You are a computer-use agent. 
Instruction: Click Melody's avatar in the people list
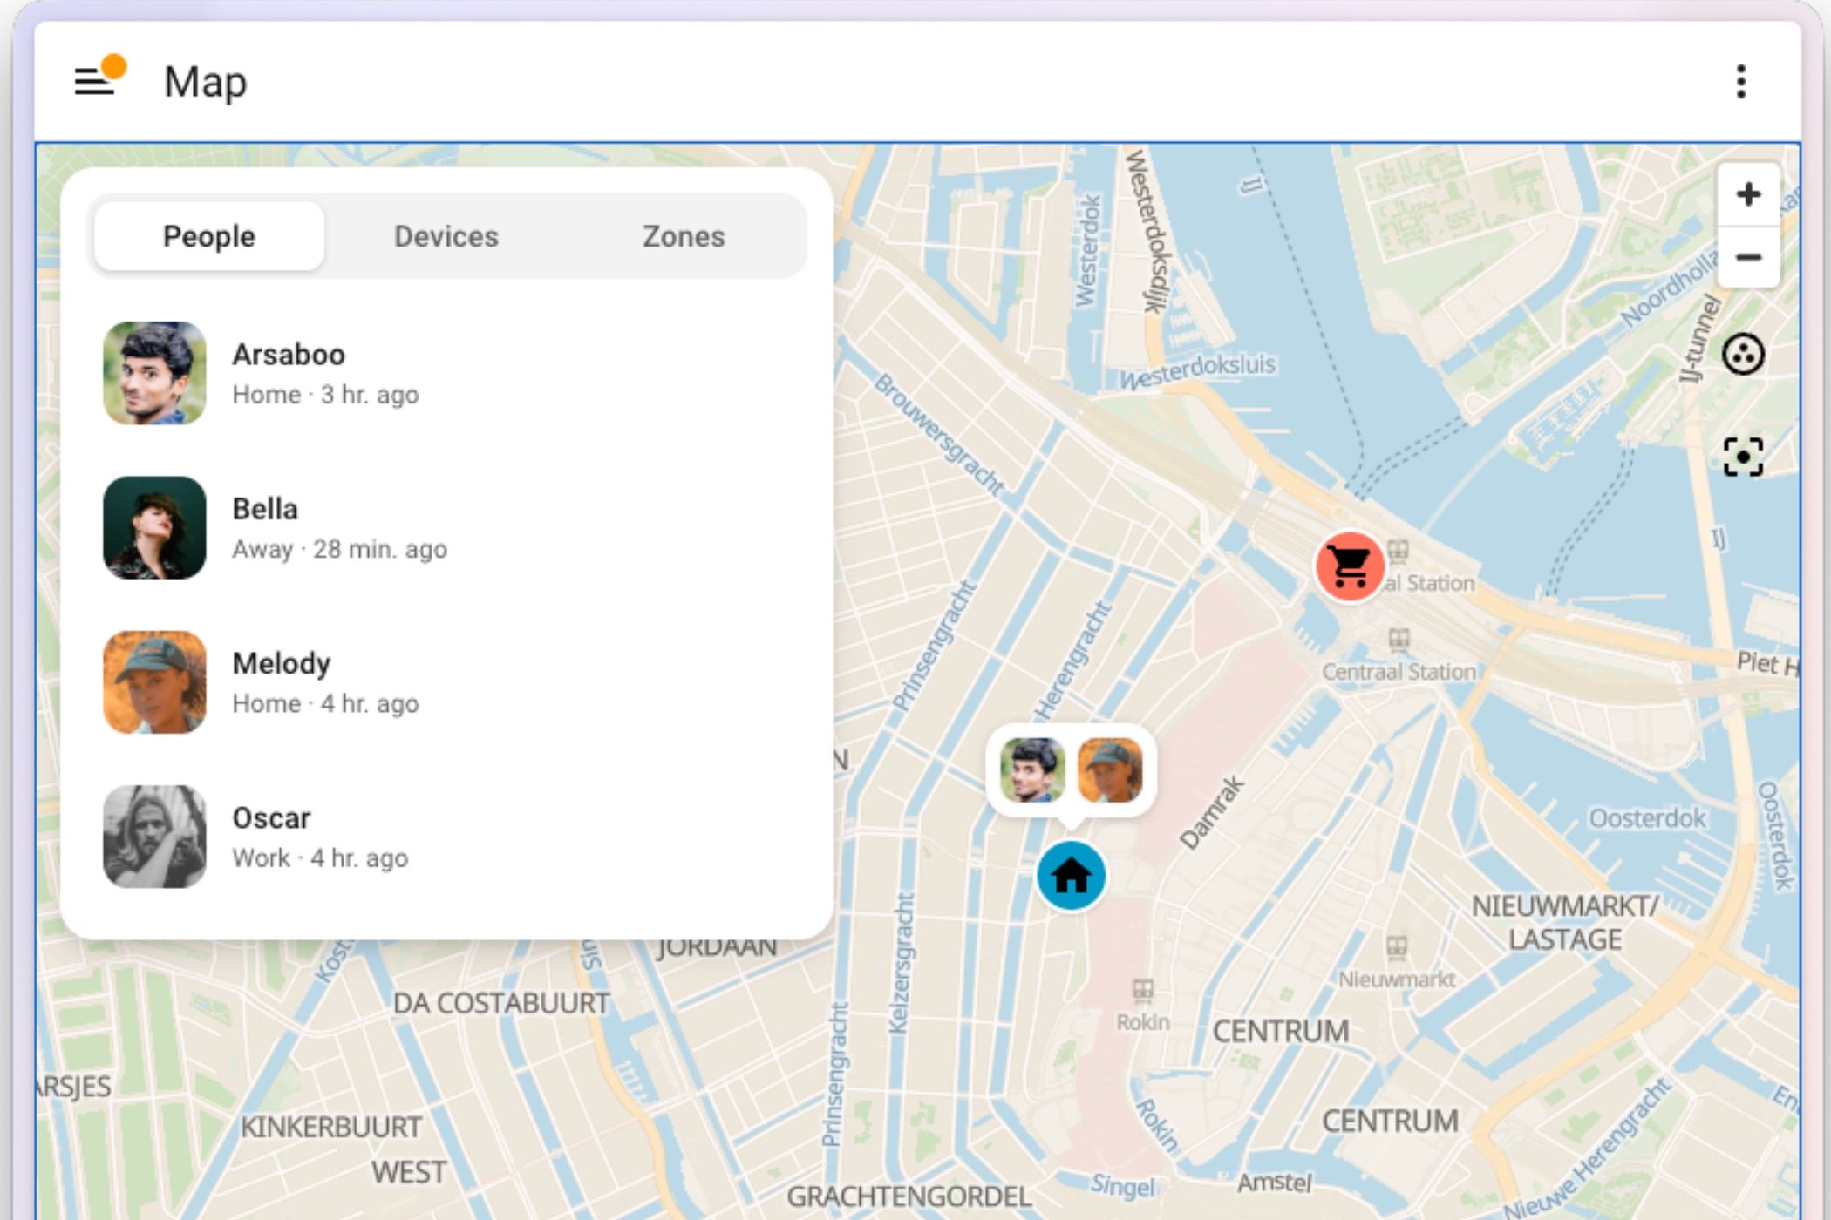[154, 682]
